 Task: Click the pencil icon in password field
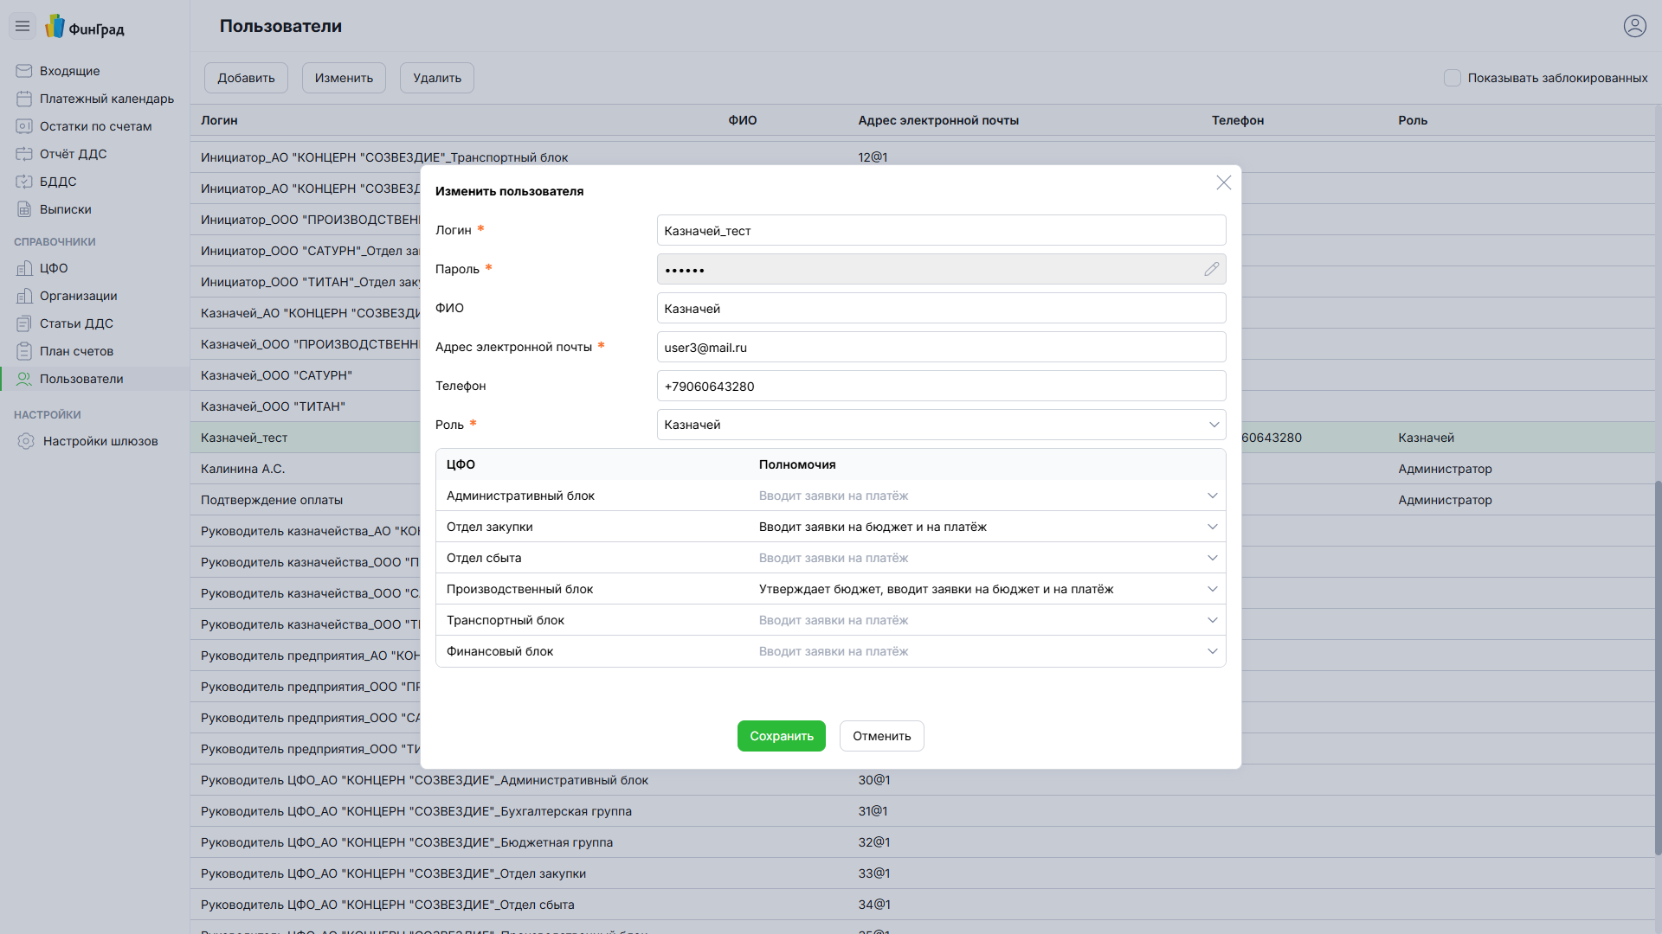[x=1211, y=269]
